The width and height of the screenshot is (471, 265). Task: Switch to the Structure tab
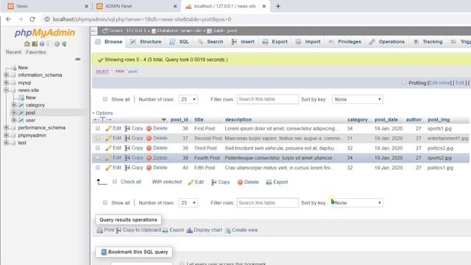point(146,42)
